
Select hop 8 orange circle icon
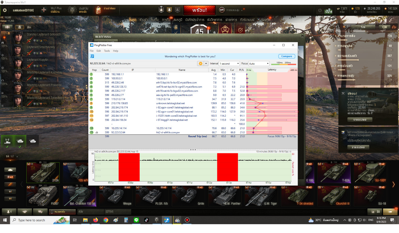[x=91, y=103]
